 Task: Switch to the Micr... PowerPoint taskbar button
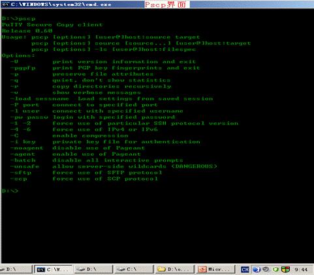pyautogui.click(x=215, y=270)
